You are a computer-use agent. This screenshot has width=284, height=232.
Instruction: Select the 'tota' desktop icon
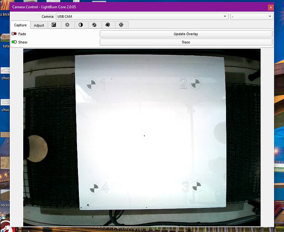click(x=5, y=41)
